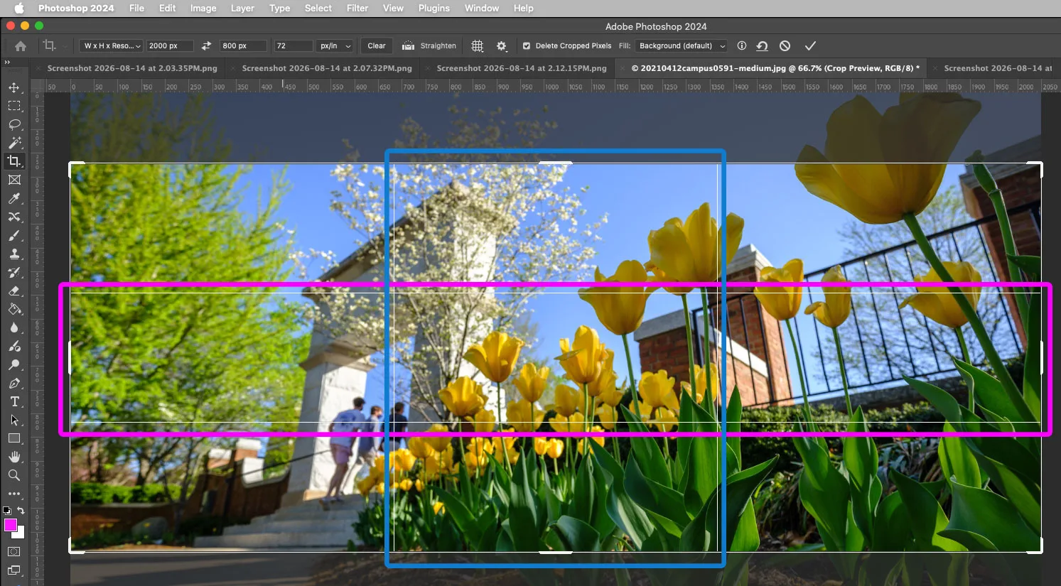Screen dimensions: 1061x586
Task: Open the px/in resolution units dropdown
Action: (x=335, y=45)
